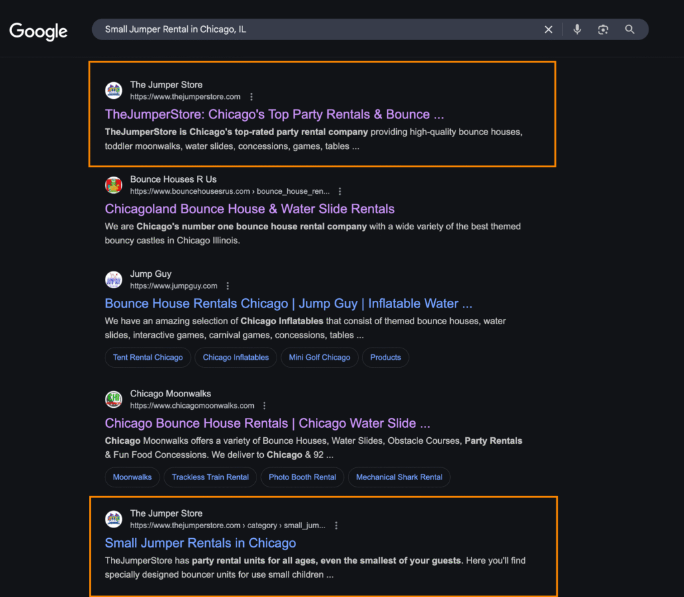Click the Jump Guy favicon

[x=114, y=279]
